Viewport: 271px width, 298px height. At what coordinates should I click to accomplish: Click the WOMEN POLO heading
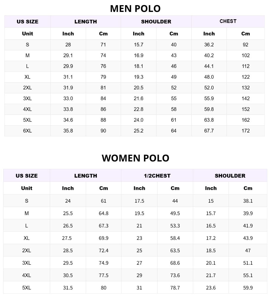[x=135, y=158]
